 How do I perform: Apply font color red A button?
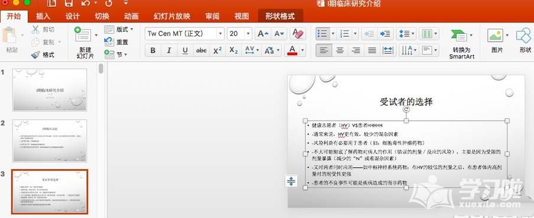click(292, 51)
